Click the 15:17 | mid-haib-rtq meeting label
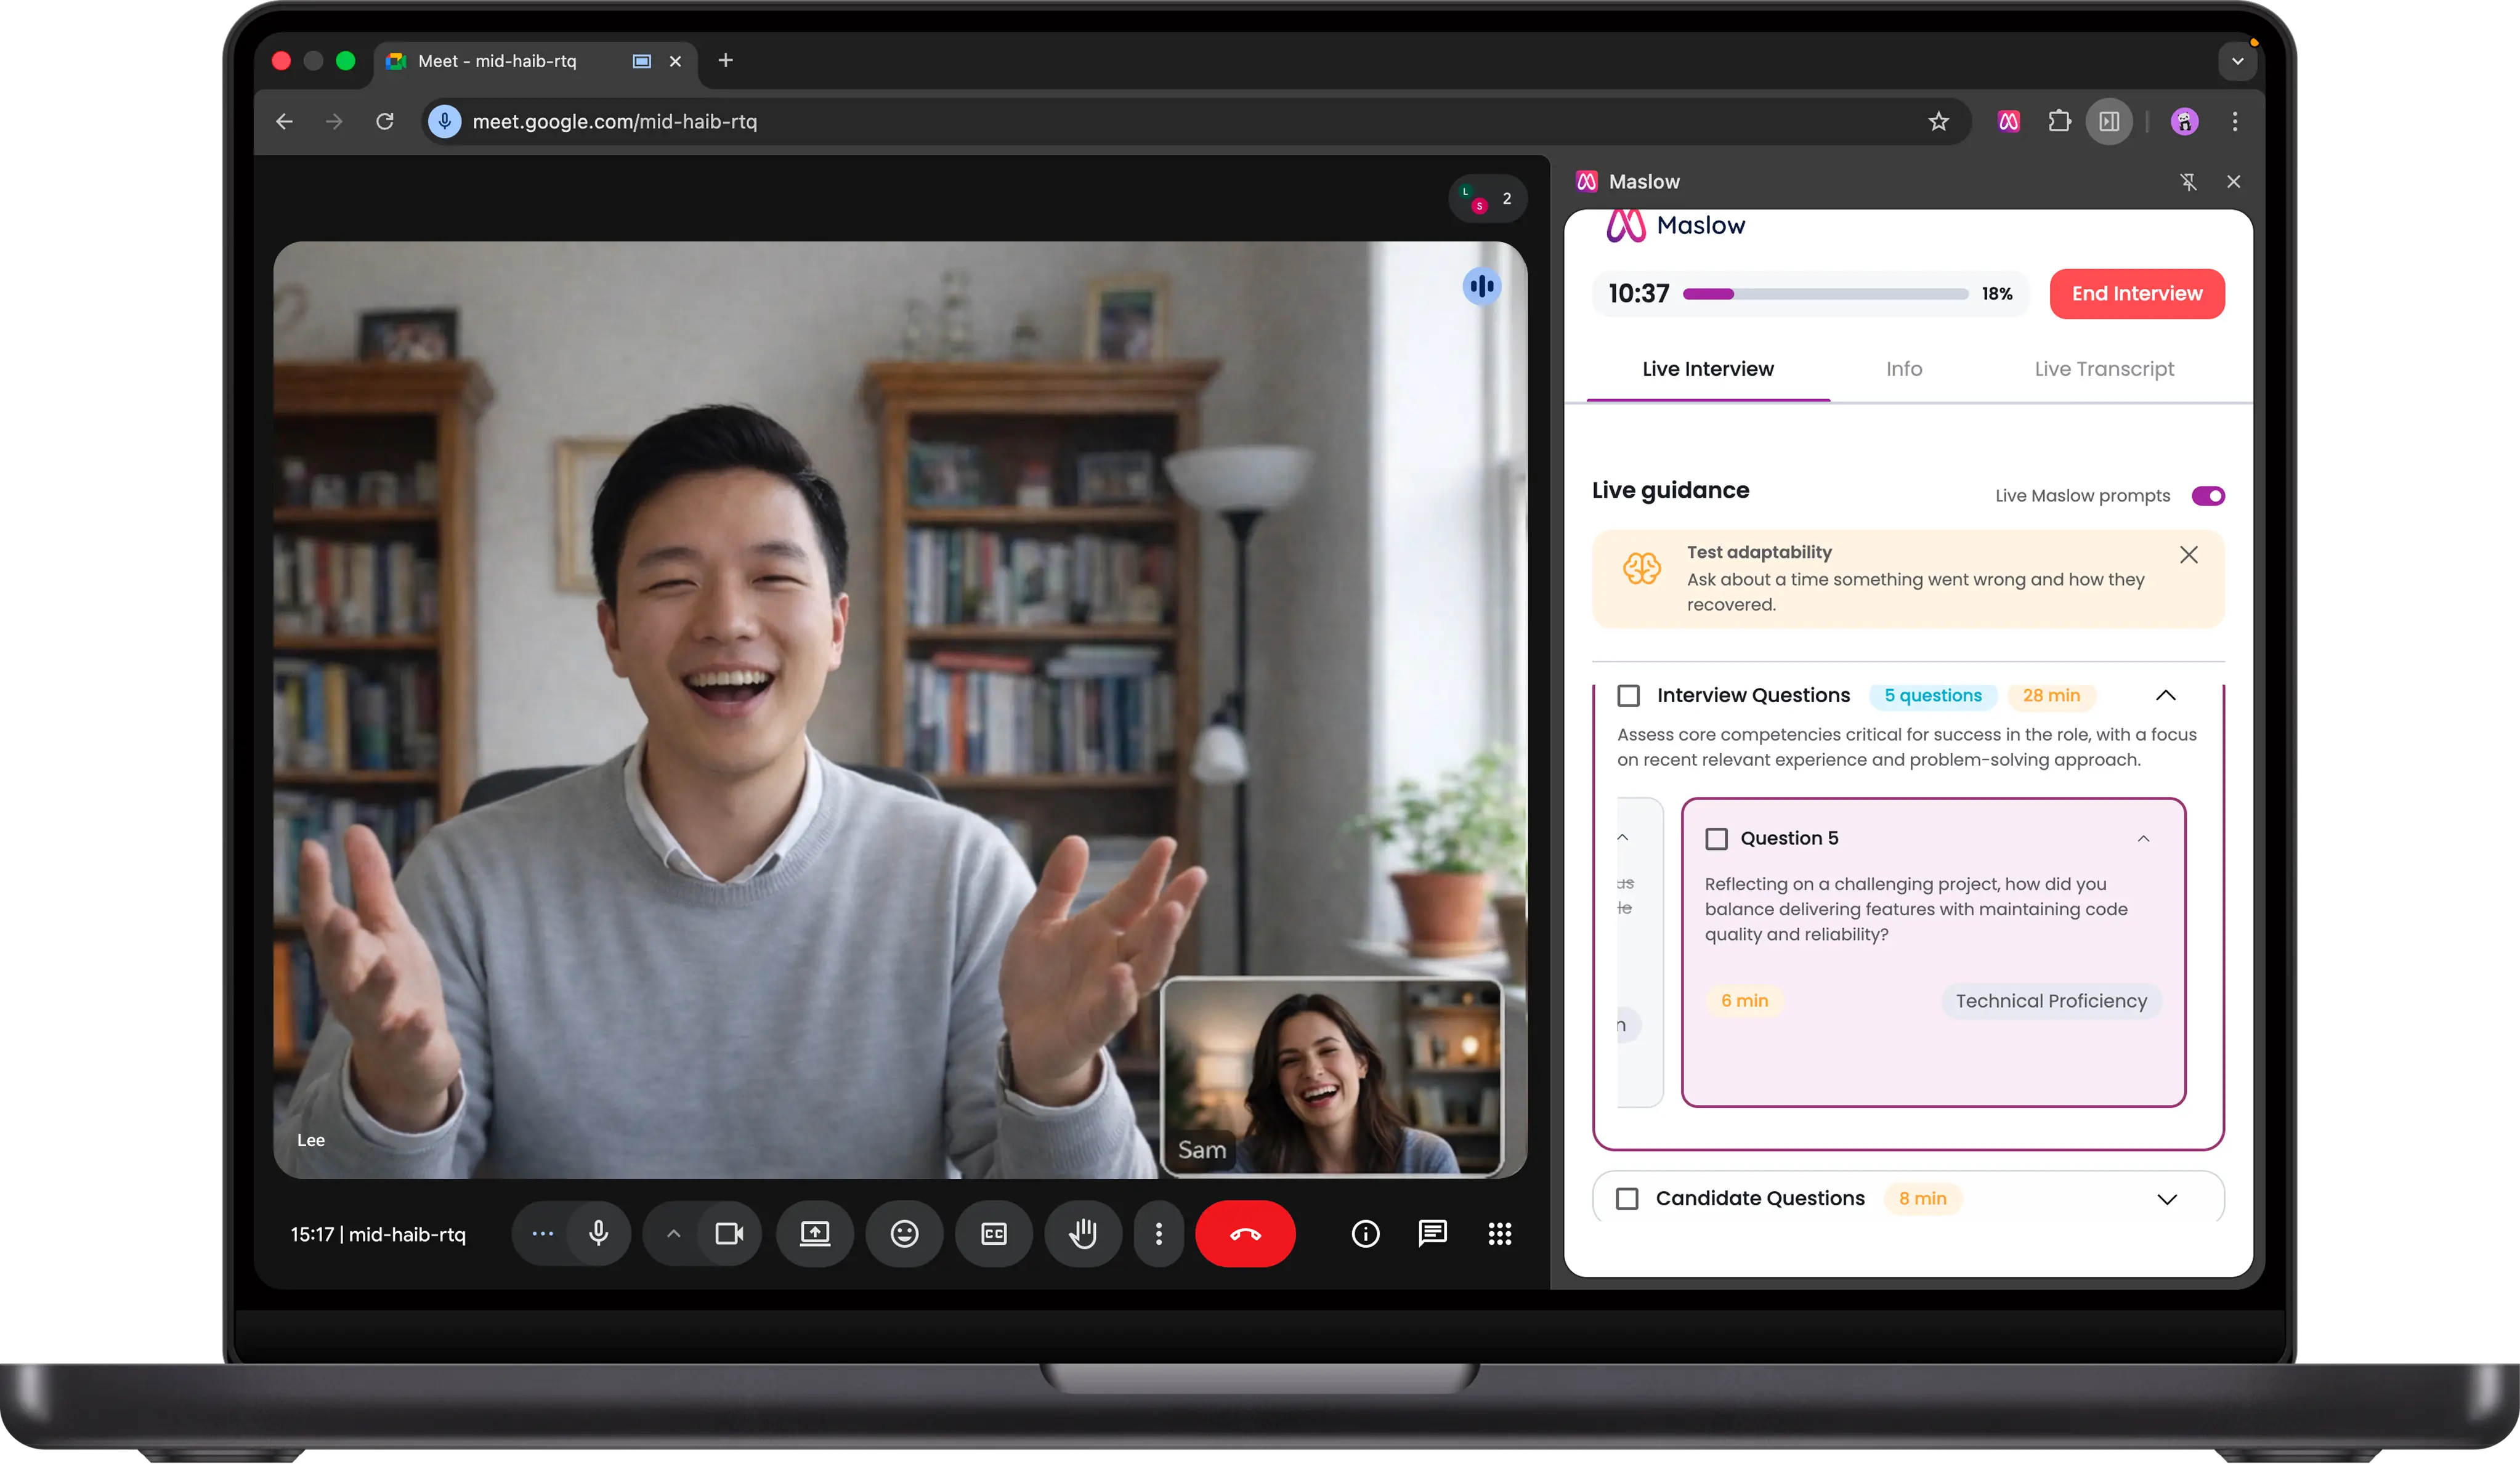Image resolution: width=2520 pixels, height=1464 pixels. pyautogui.click(x=378, y=1234)
